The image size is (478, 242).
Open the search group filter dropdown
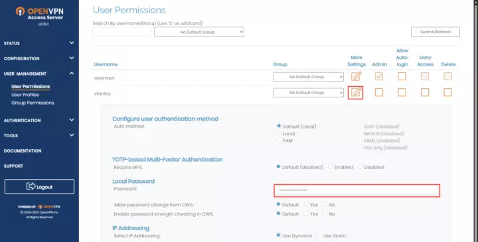pyautogui.click(x=199, y=32)
